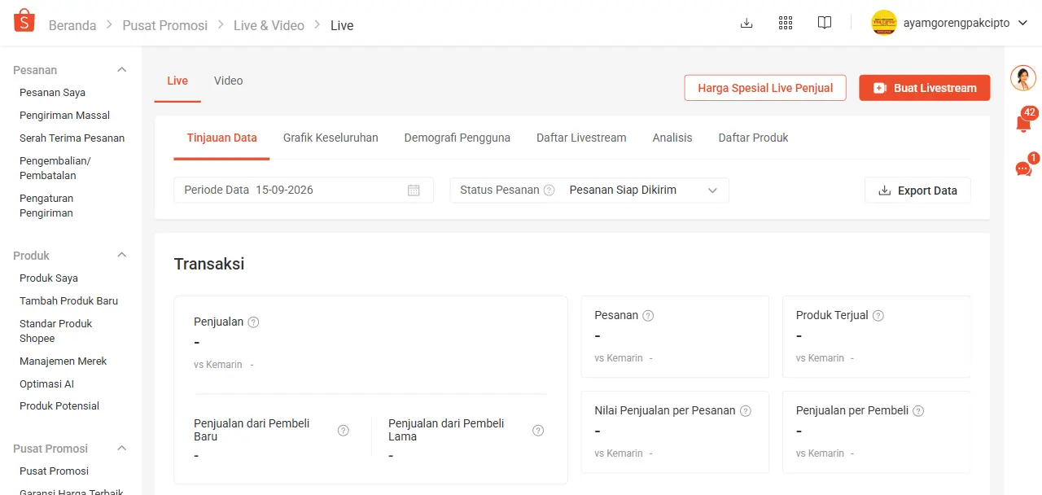Open the Daftar Livestream tab
This screenshot has width=1042, height=495.
581,138
